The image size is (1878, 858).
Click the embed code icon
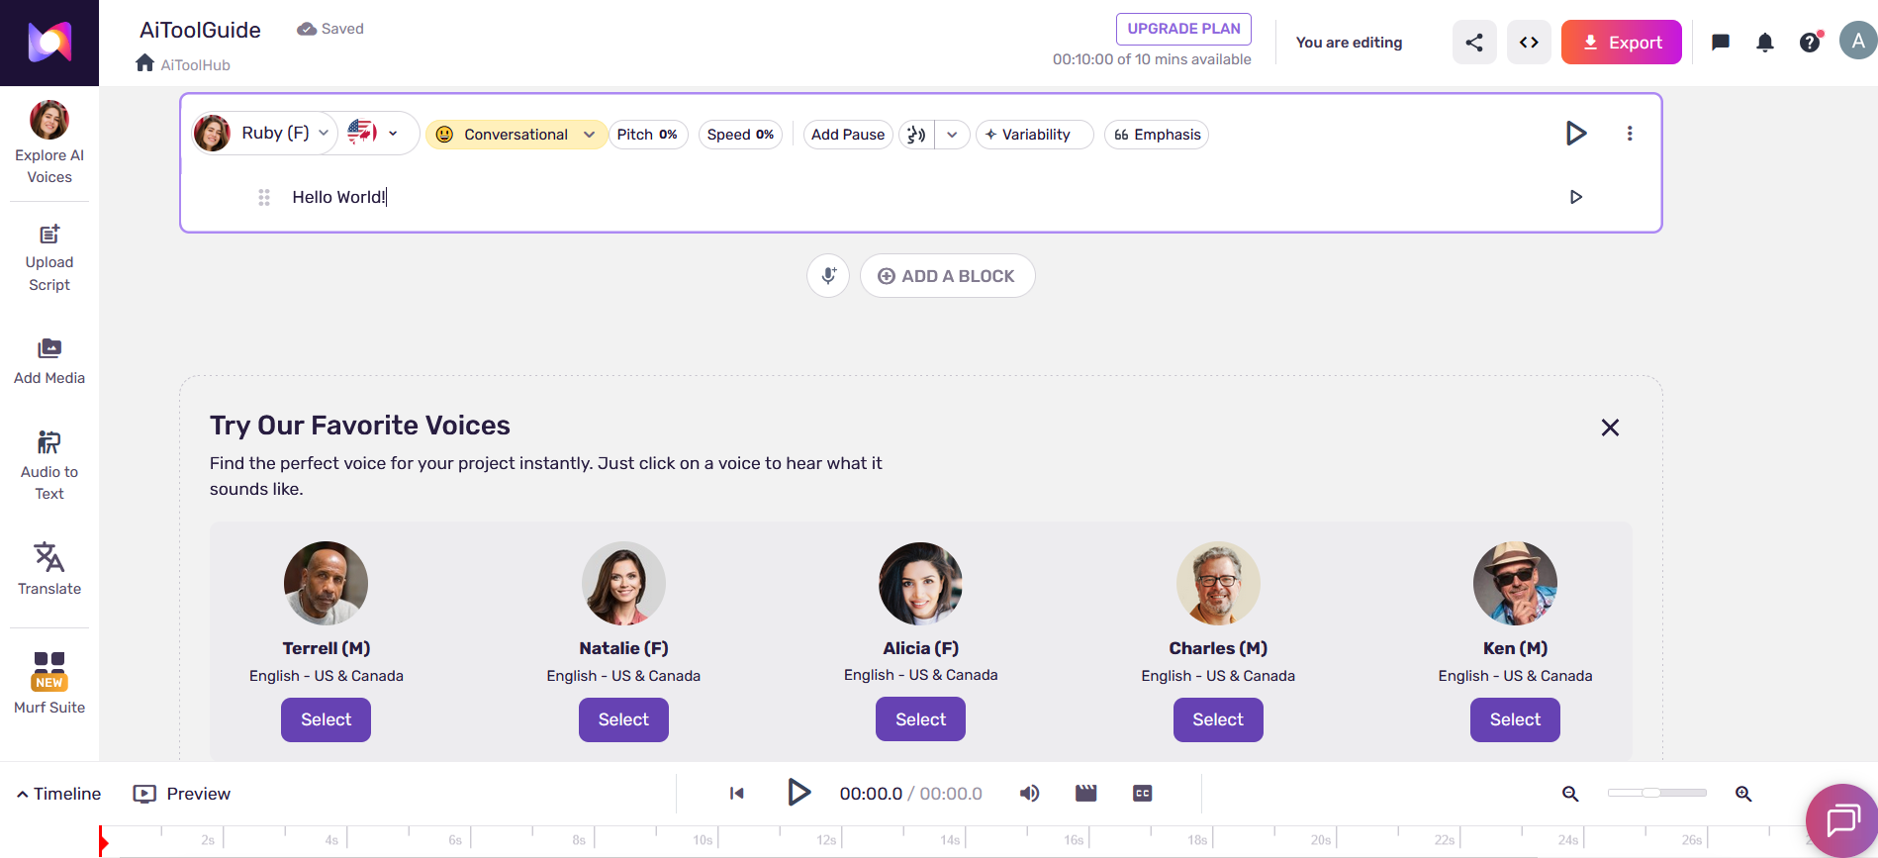point(1529,43)
